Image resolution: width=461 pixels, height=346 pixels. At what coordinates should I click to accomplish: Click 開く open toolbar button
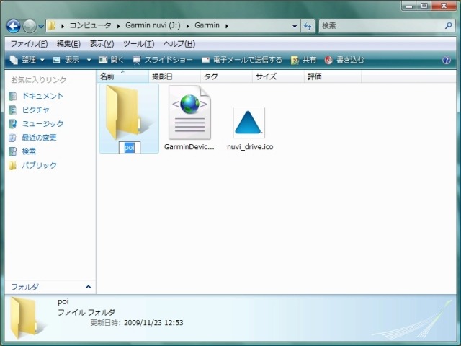[x=111, y=60]
